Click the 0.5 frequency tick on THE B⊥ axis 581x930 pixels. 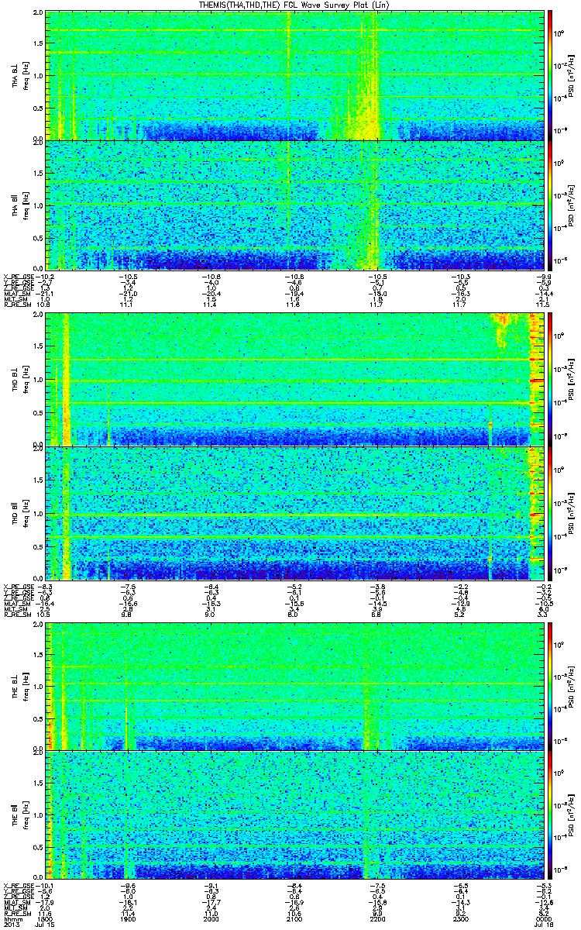coord(39,718)
